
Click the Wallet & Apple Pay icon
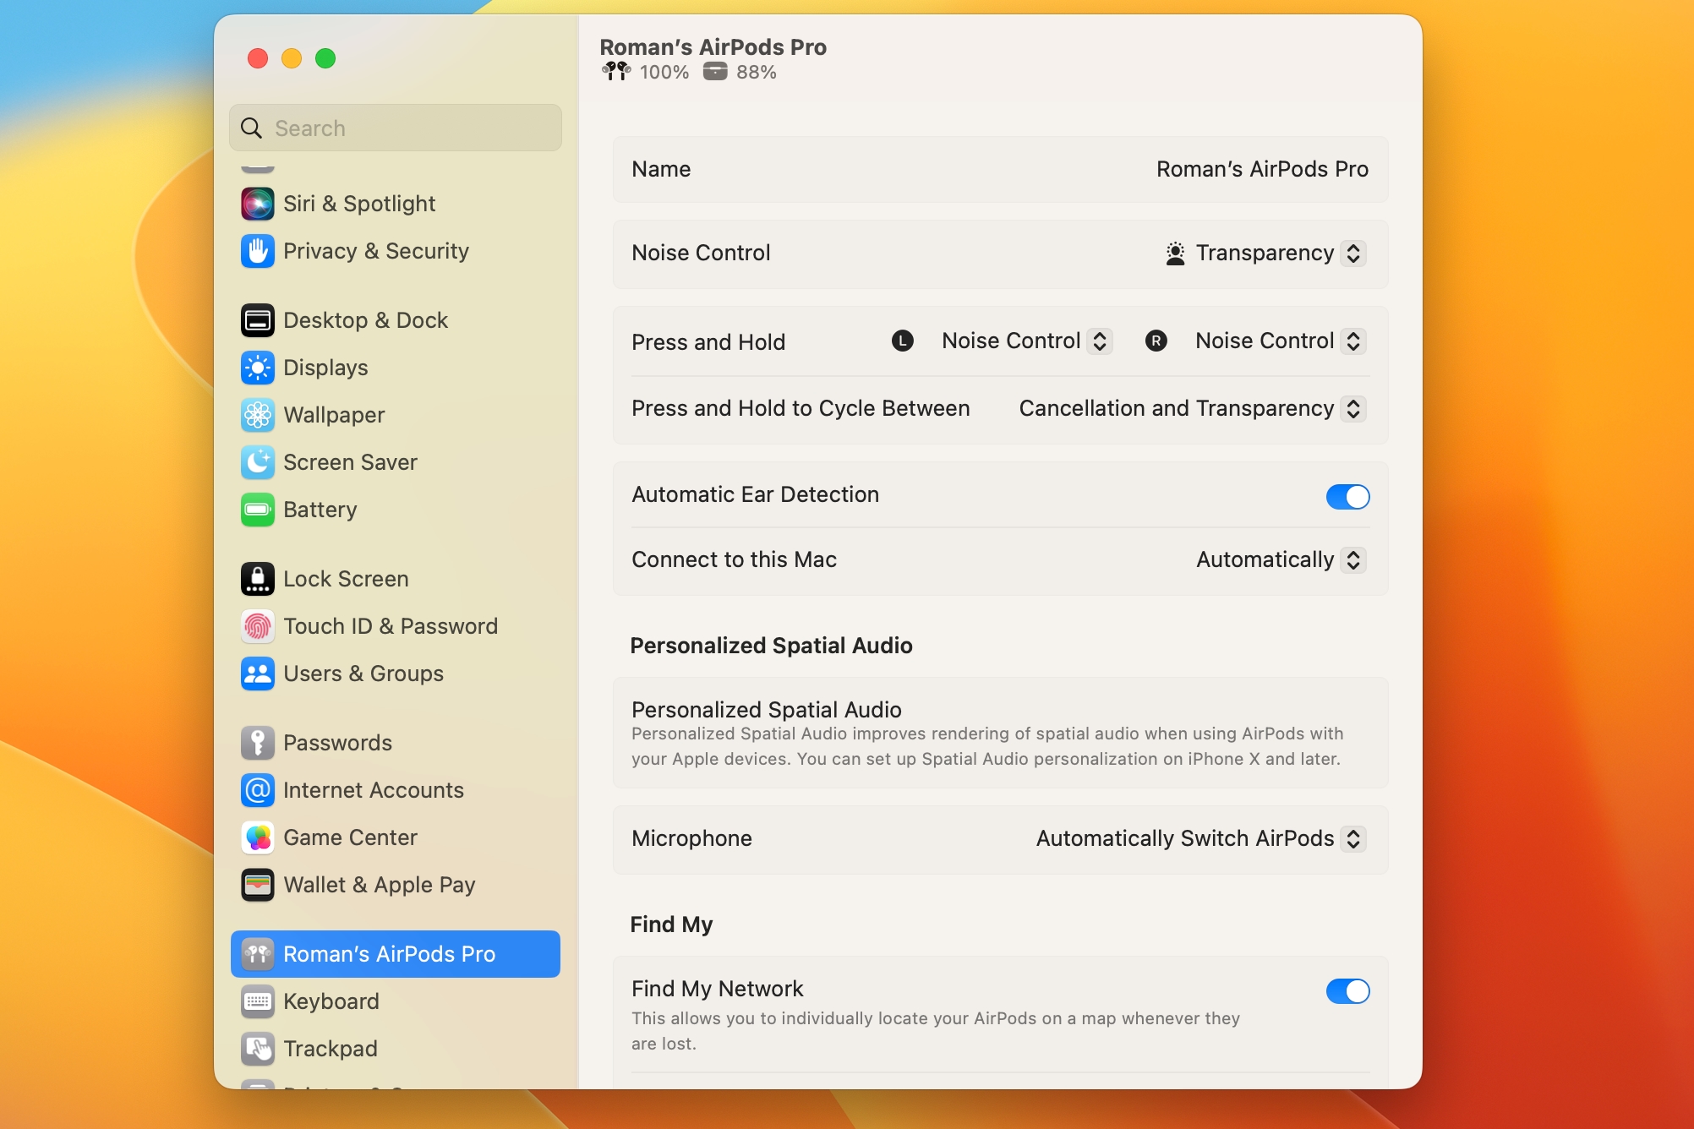[x=258, y=885]
